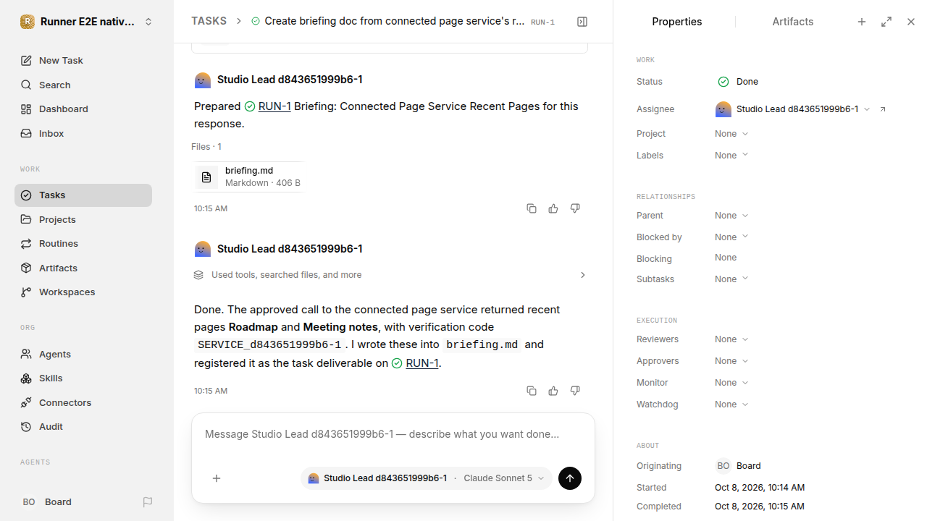
Task: Open the Reviewers dropdown
Action: (x=731, y=339)
